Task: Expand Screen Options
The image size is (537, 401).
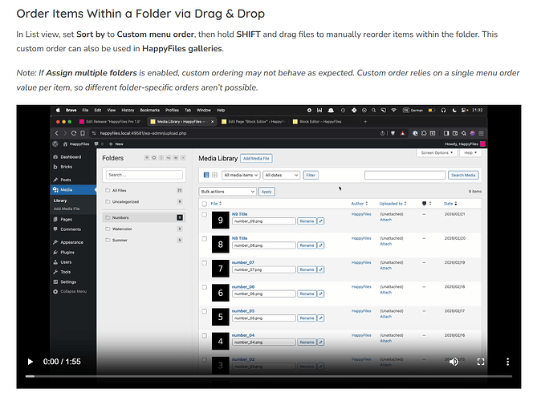Action: (x=437, y=153)
